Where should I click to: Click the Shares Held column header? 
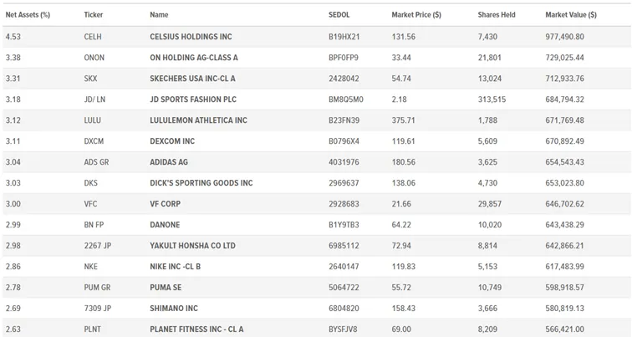pos(497,15)
